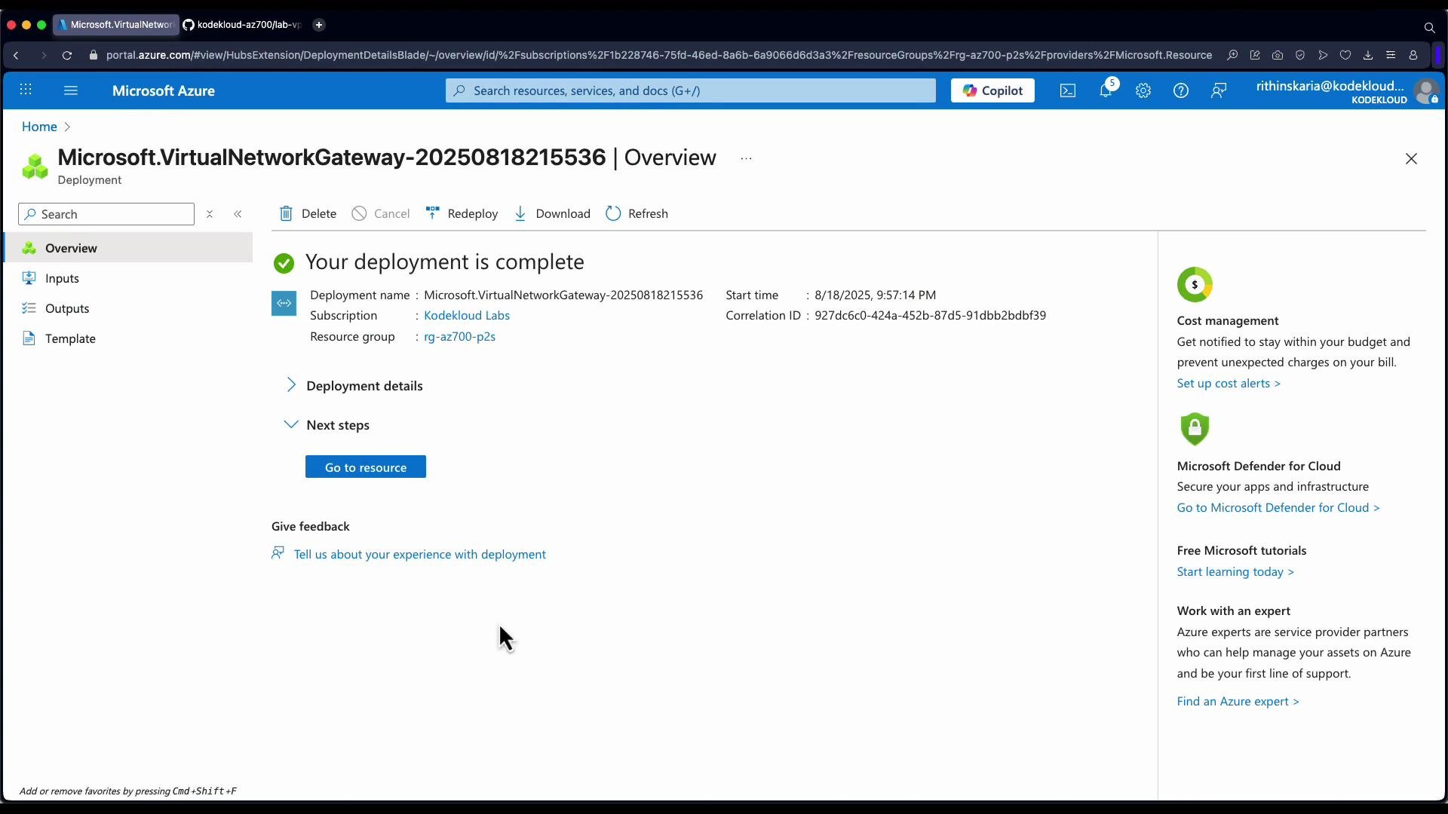Reload the page with browser refresh icon
The width and height of the screenshot is (1448, 814).
click(67, 55)
